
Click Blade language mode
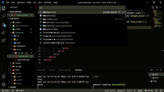[140, 90]
